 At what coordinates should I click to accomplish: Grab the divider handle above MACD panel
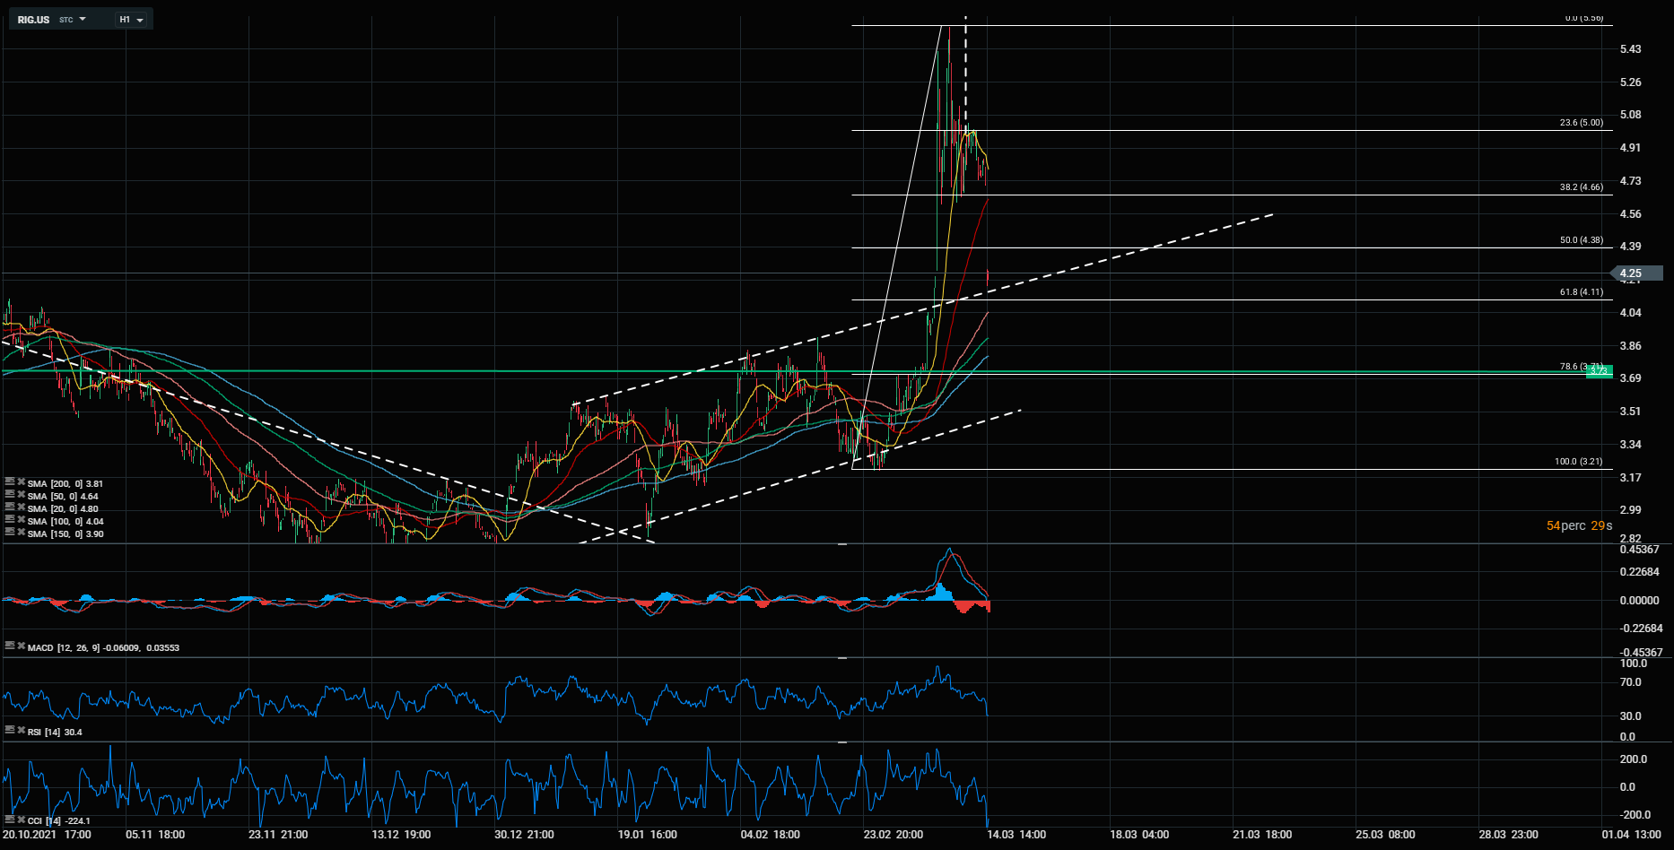point(841,544)
